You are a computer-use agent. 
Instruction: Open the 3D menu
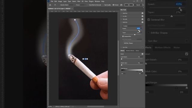coord(82,1)
